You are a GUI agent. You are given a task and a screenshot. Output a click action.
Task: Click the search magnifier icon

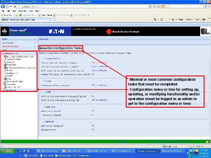point(206,6)
